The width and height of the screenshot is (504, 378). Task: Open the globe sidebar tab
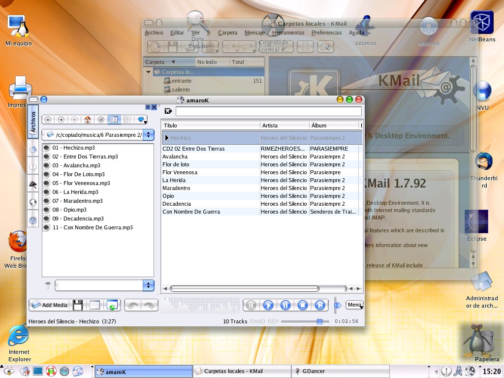(x=33, y=202)
